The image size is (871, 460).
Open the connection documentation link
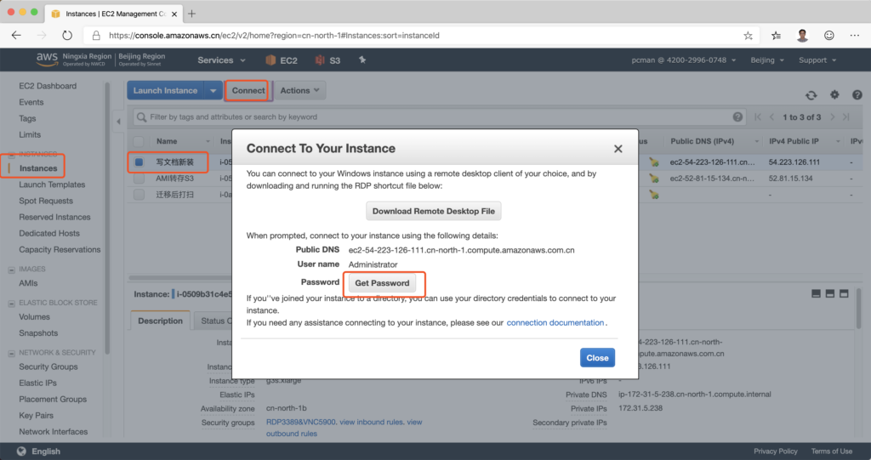pyautogui.click(x=555, y=323)
